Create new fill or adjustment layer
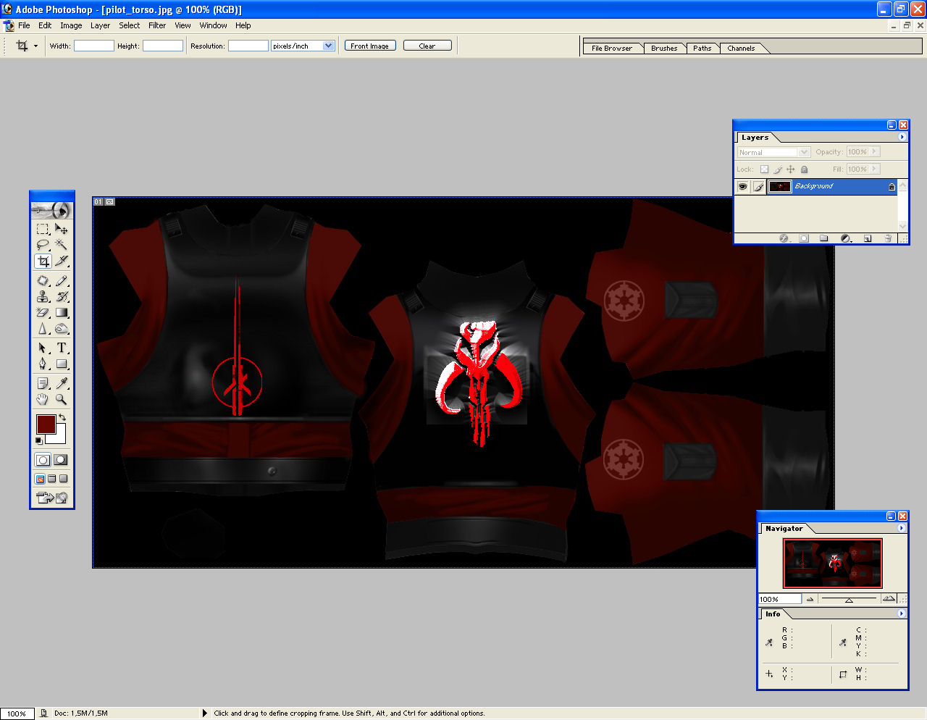Screen dimensions: 927x720 [845, 238]
